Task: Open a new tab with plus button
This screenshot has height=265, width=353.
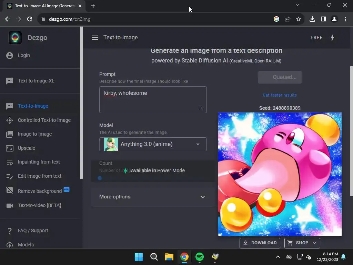Action: coord(93,6)
